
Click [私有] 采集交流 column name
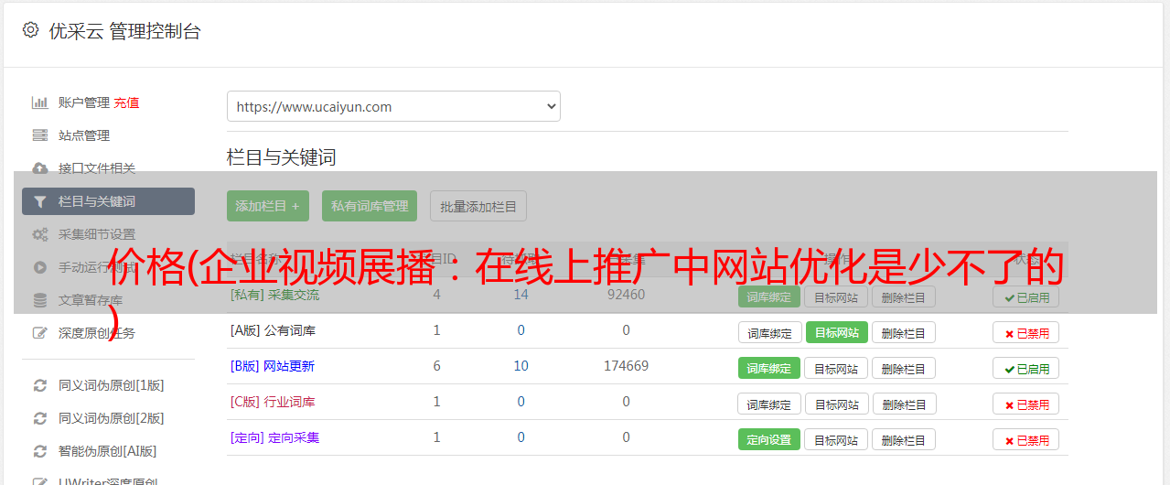[x=274, y=295]
